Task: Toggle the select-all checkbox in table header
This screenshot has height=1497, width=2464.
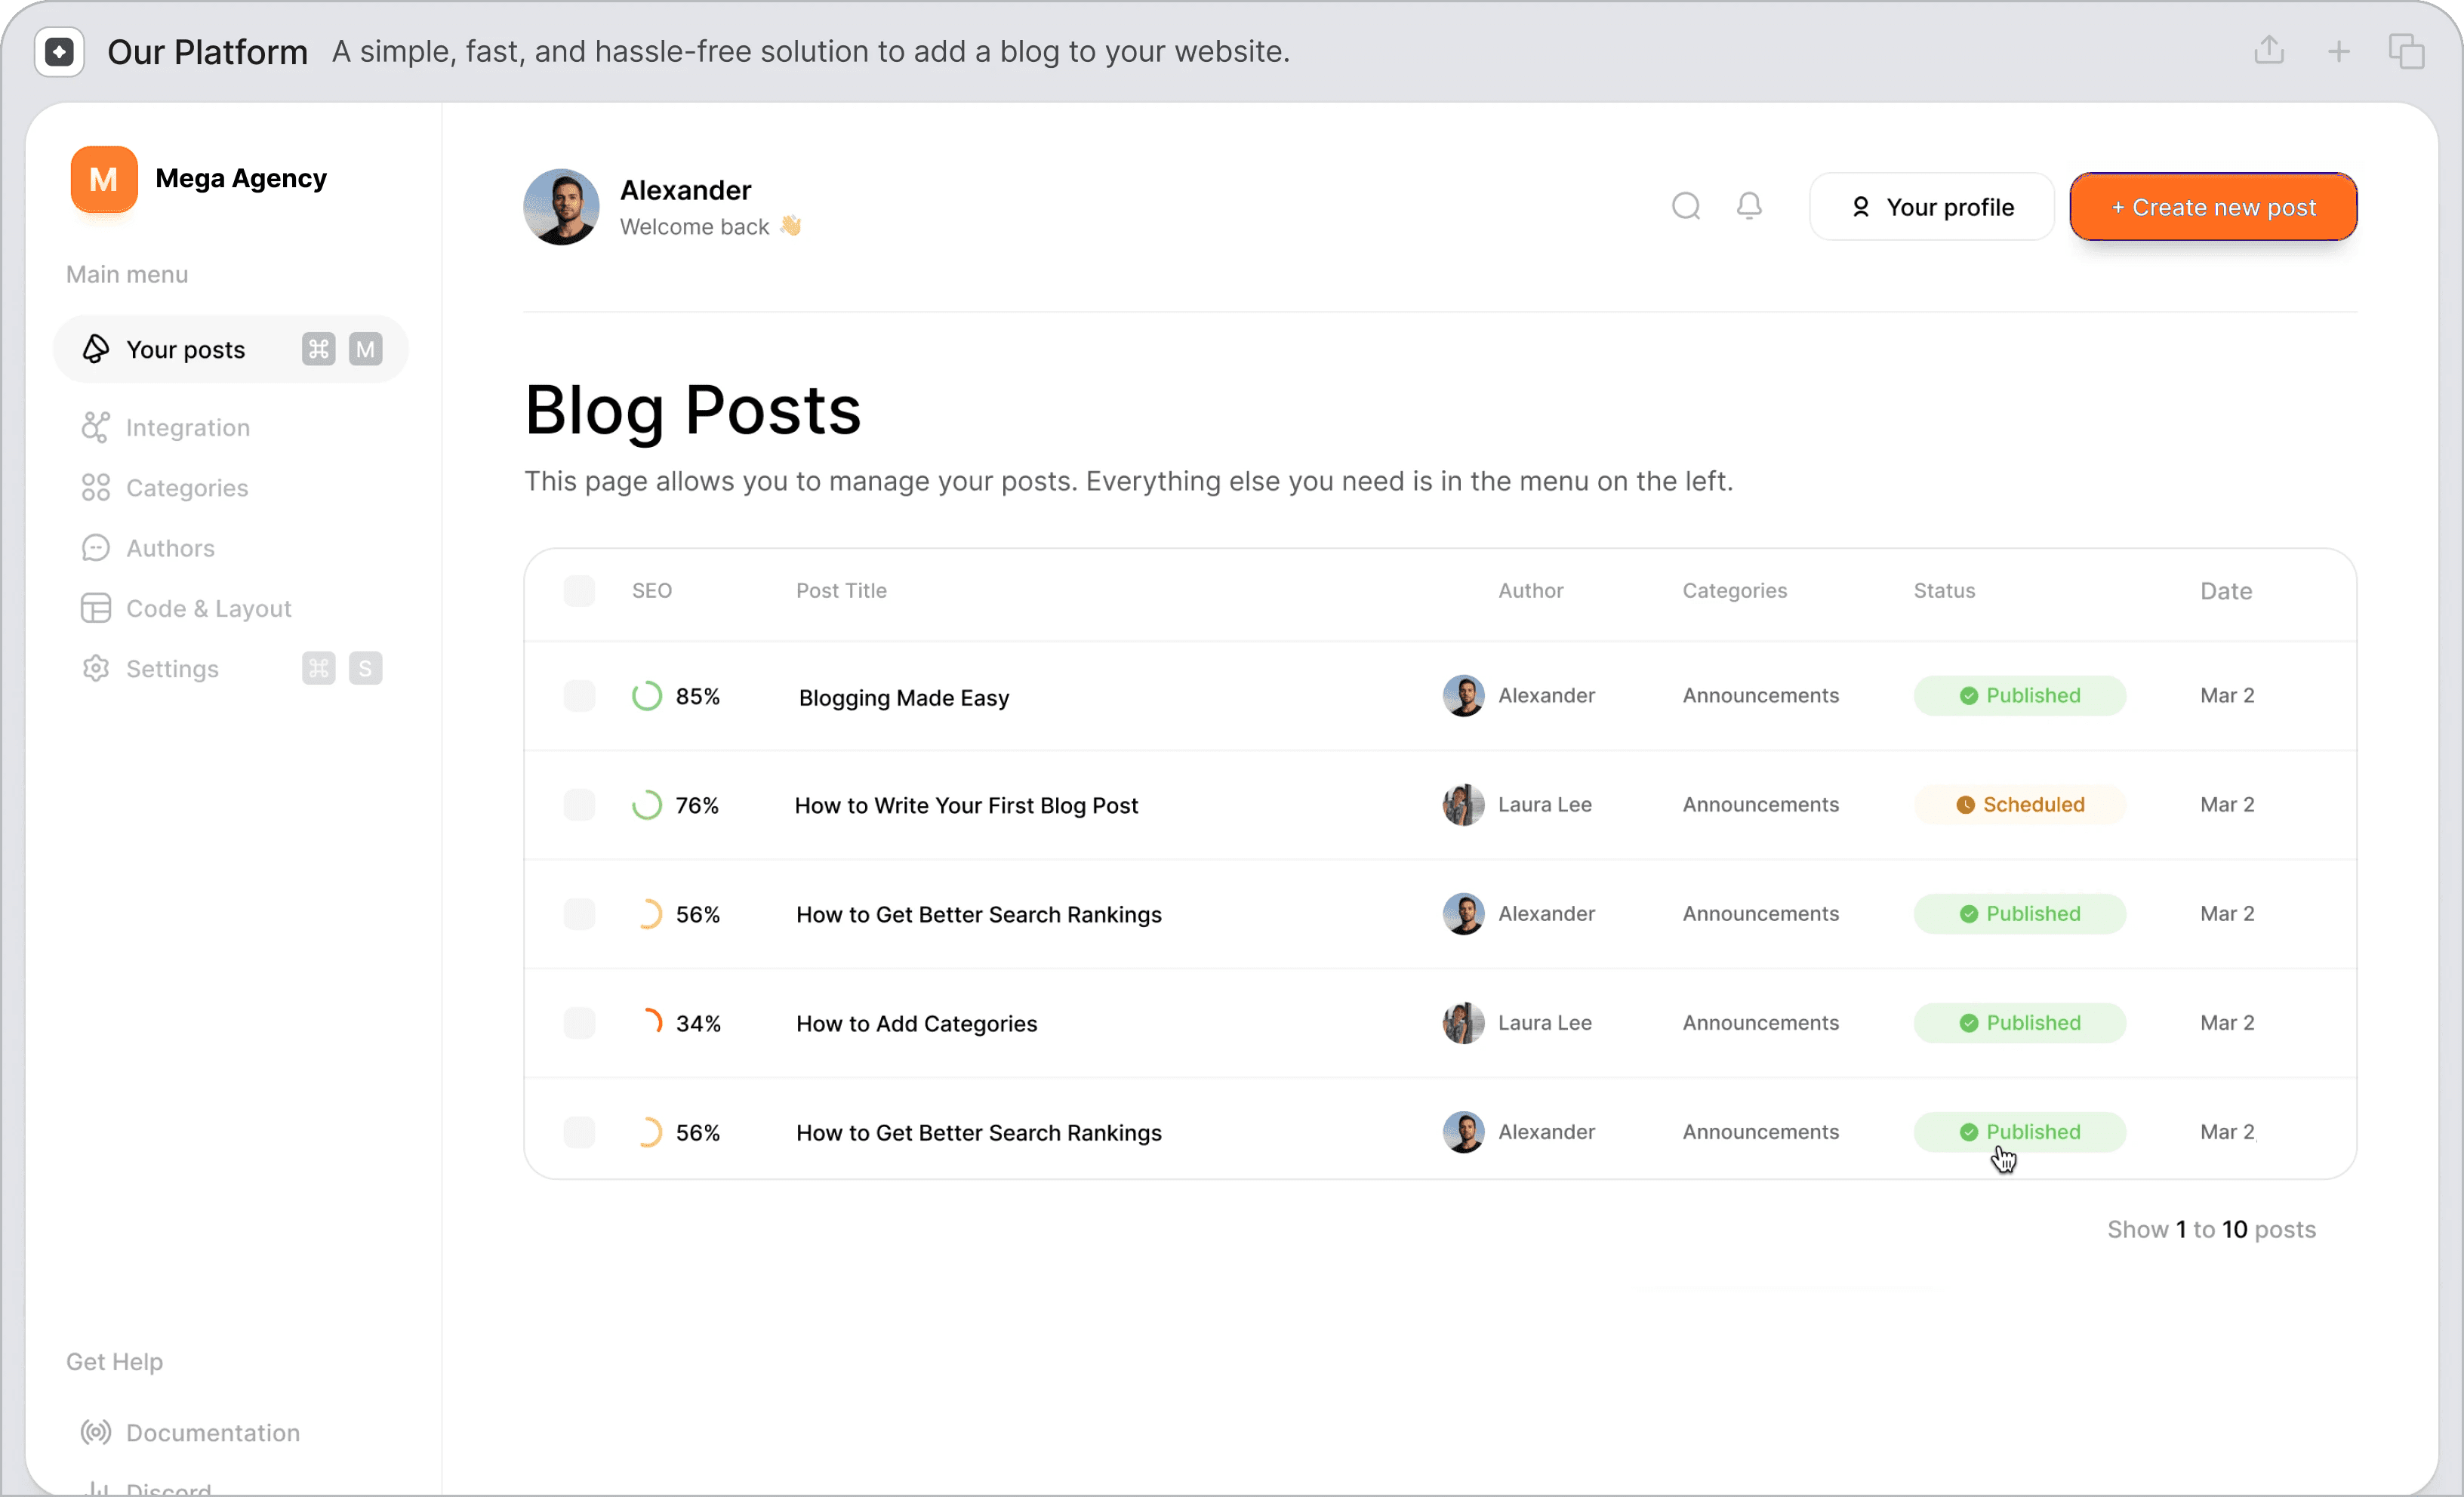Action: pyautogui.click(x=579, y=591)
